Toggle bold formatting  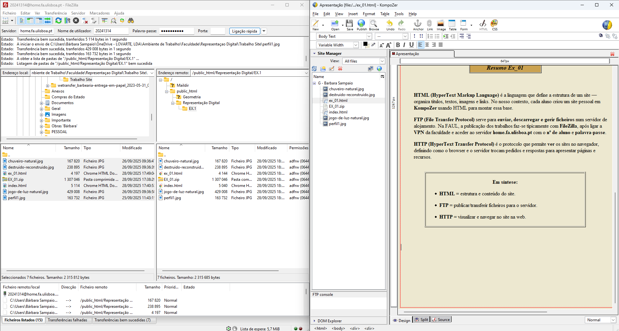click(x=397, y=45)
